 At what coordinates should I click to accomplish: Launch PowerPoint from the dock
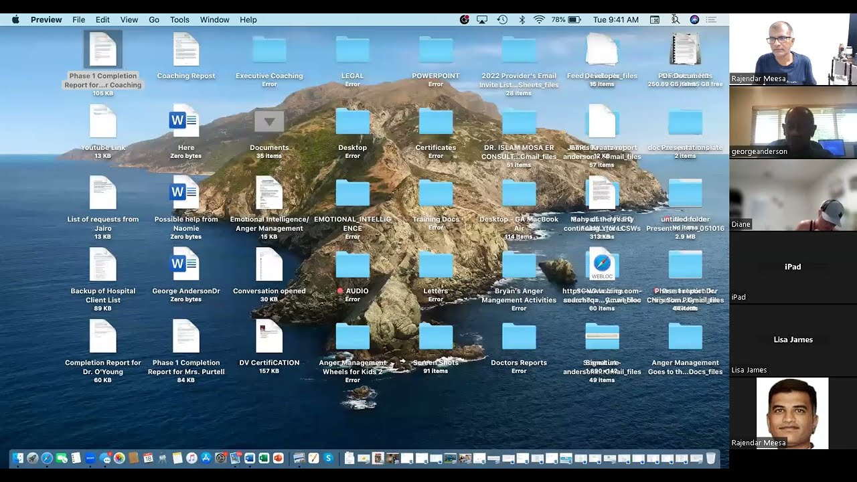[279, 459]
